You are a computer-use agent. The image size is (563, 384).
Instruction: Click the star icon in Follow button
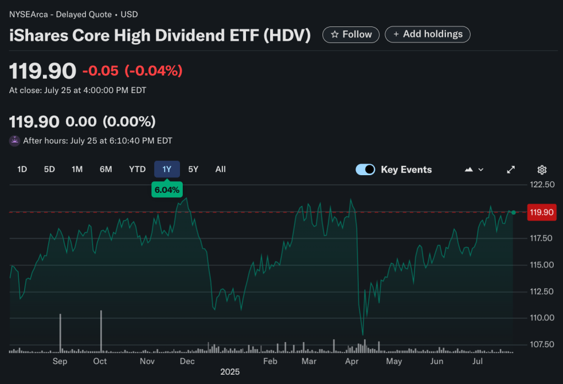coord(335,34)
